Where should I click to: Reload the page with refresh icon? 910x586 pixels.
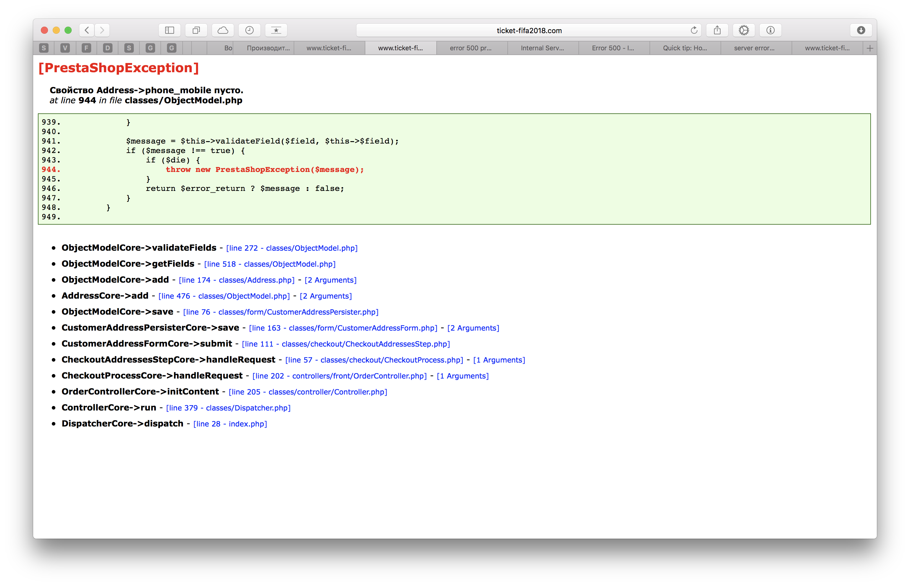pos(694,30)
